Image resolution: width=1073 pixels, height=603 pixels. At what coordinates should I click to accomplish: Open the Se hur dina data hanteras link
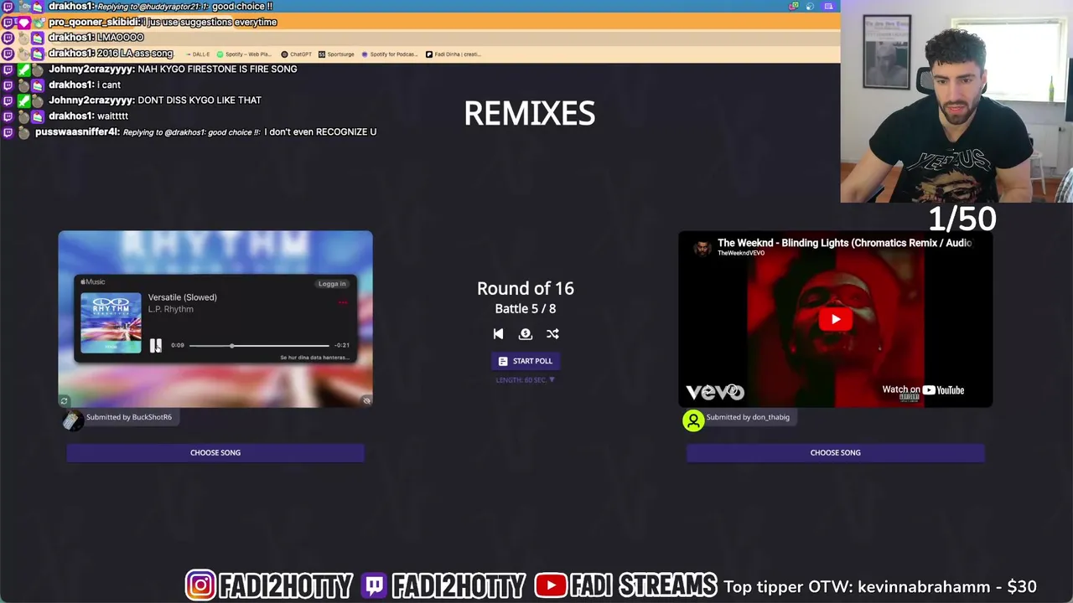[314, 358]
